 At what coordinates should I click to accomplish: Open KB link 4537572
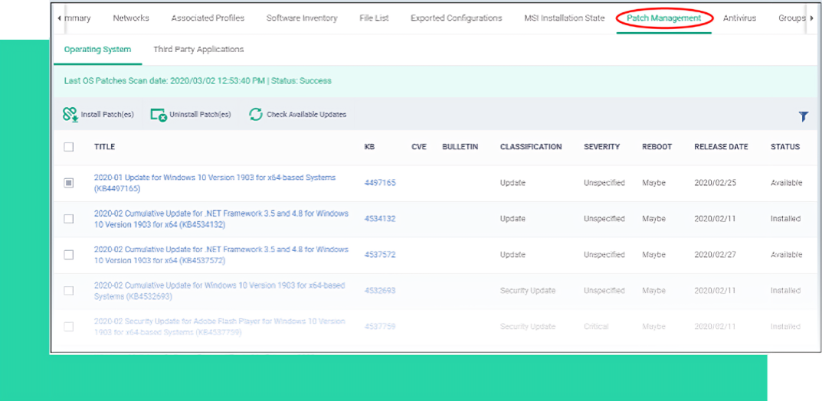[x=380, y=254]
